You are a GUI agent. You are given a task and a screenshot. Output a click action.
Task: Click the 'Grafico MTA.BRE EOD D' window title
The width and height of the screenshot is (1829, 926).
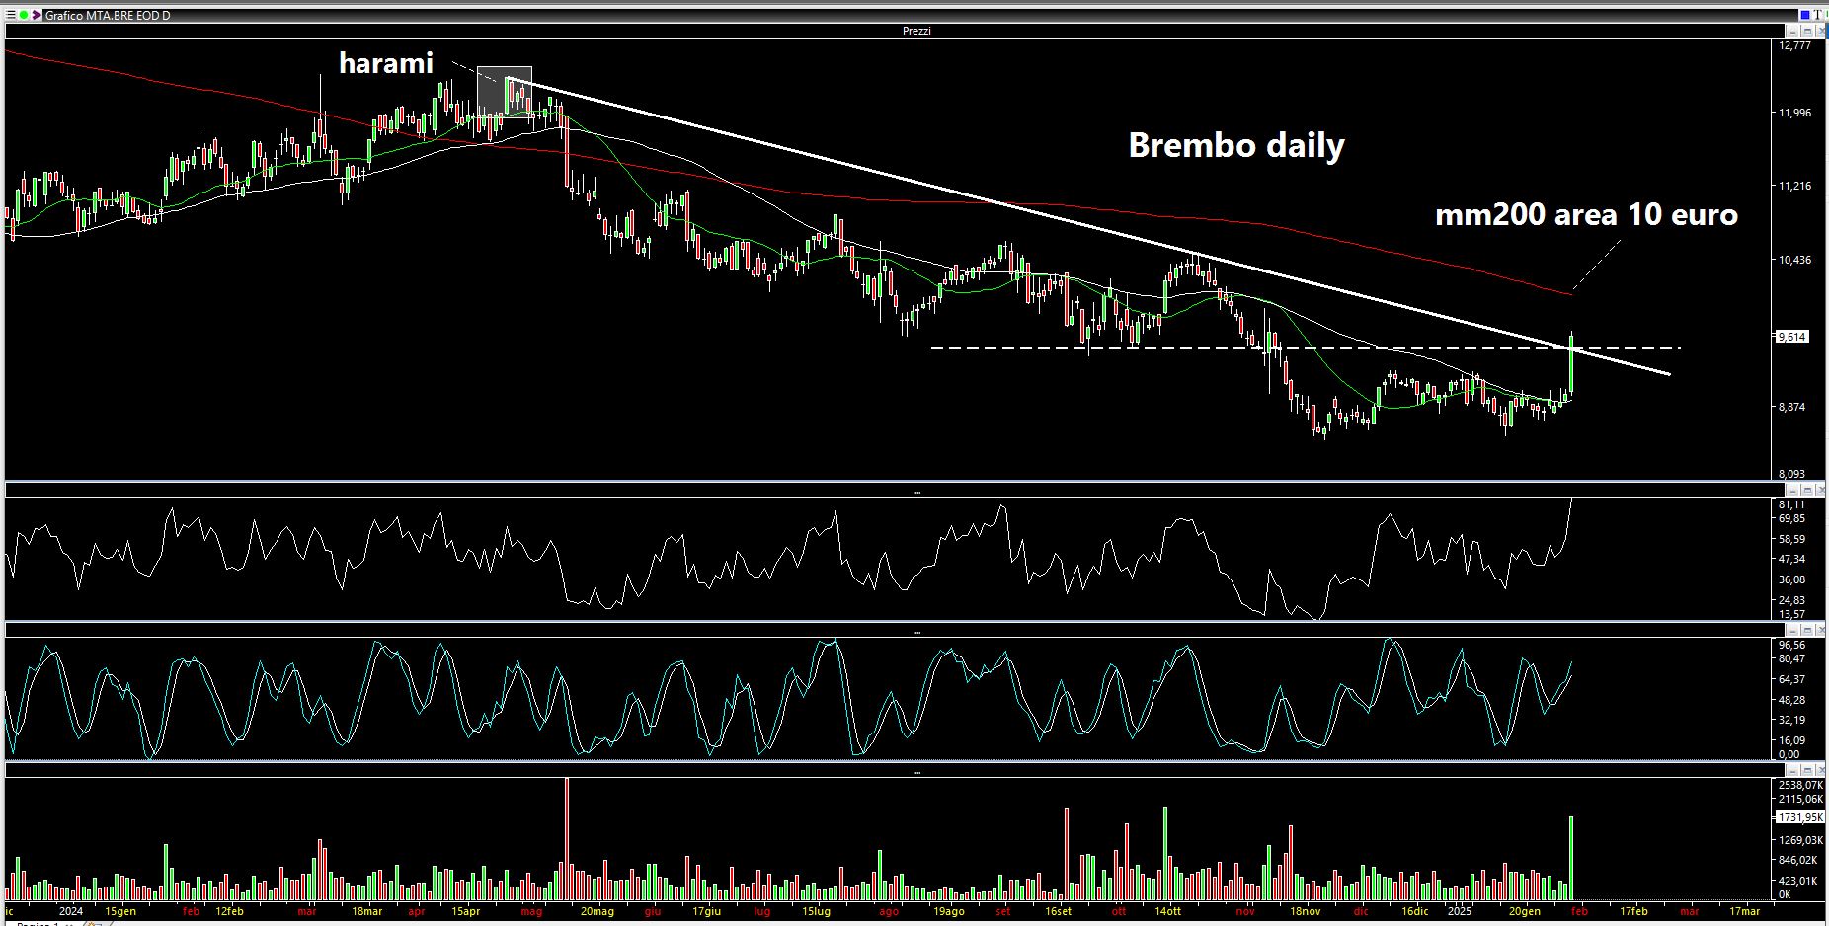(x=108, y=16)
